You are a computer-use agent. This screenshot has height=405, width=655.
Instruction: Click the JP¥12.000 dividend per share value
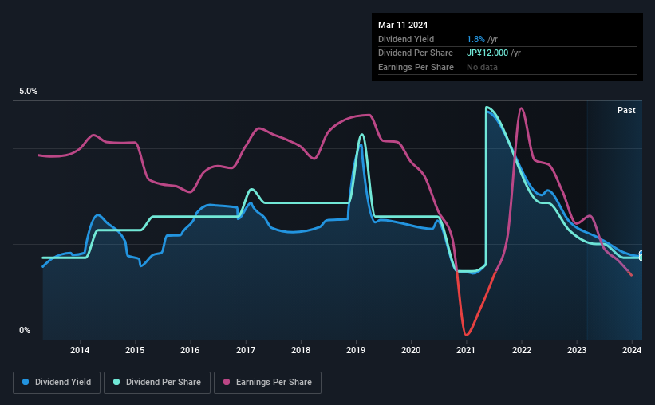click(x=487, y=53)
